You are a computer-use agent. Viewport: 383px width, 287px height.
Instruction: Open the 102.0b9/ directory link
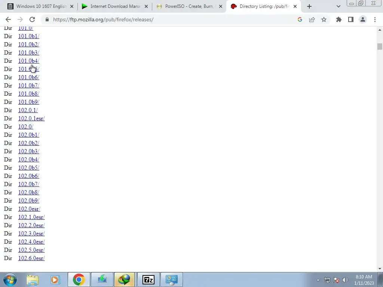click(x=28, y=201)
